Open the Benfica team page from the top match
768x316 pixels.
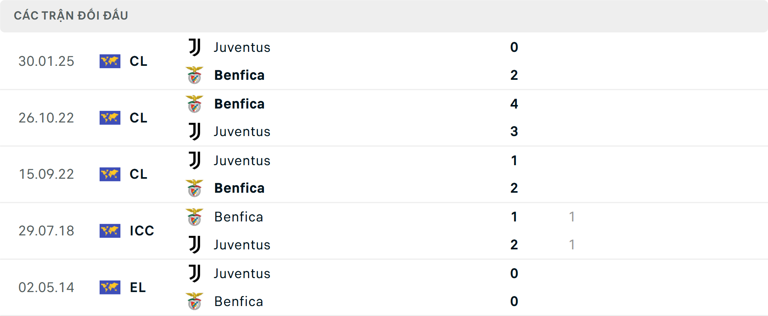[239, 75]
